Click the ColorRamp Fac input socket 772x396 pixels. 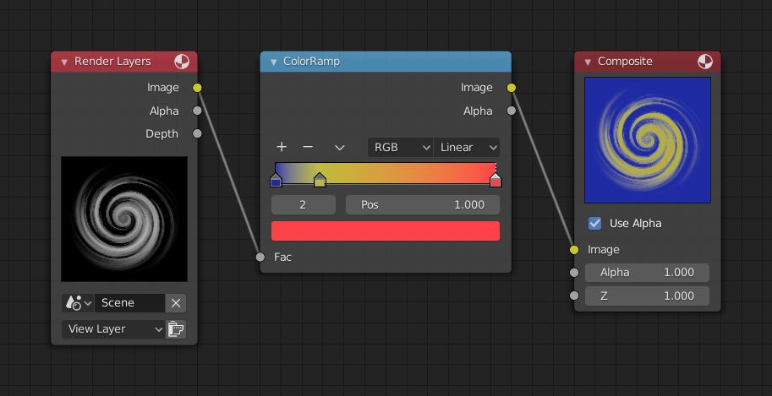(x=260, y=257)
